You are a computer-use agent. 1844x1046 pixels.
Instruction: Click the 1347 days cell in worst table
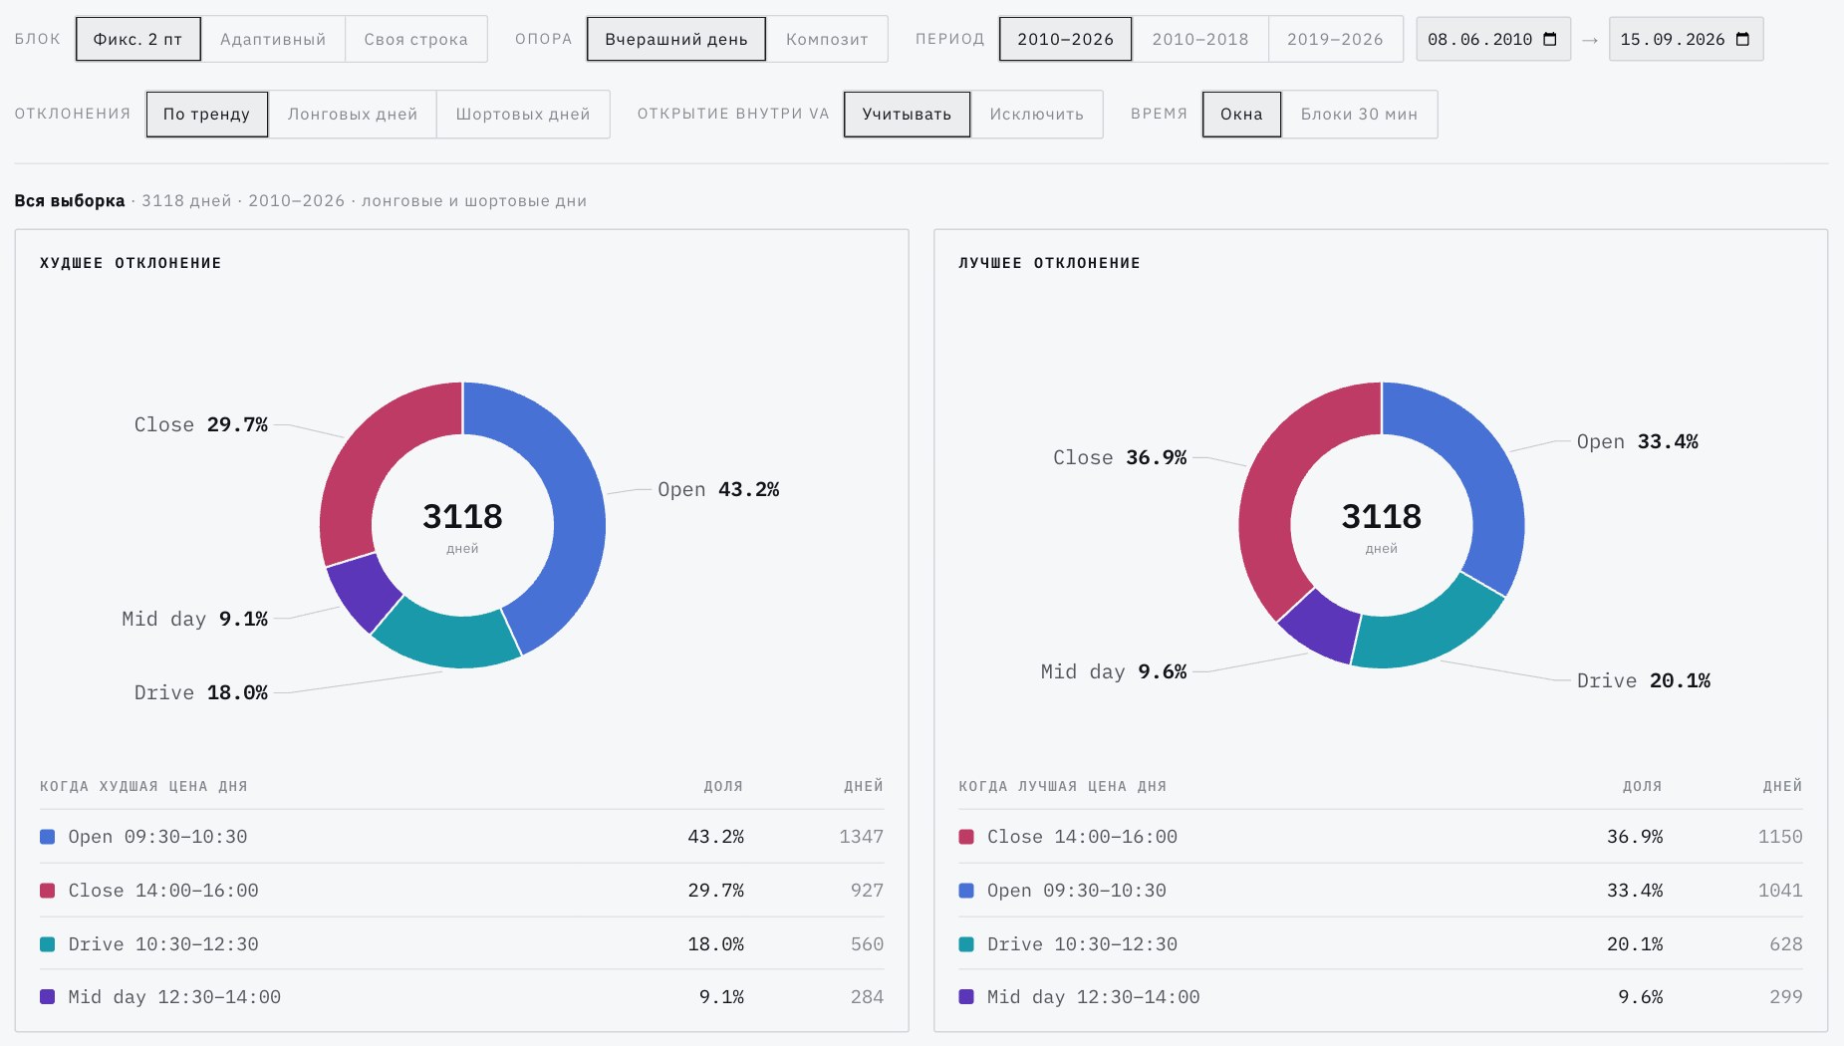point(861,837)
